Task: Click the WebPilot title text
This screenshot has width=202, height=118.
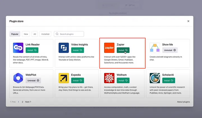Action: 31,75
